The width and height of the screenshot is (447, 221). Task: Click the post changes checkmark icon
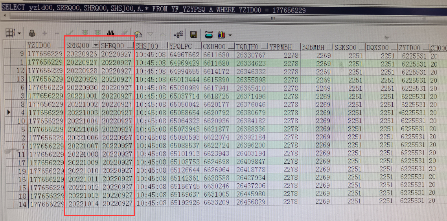point(70,34)
